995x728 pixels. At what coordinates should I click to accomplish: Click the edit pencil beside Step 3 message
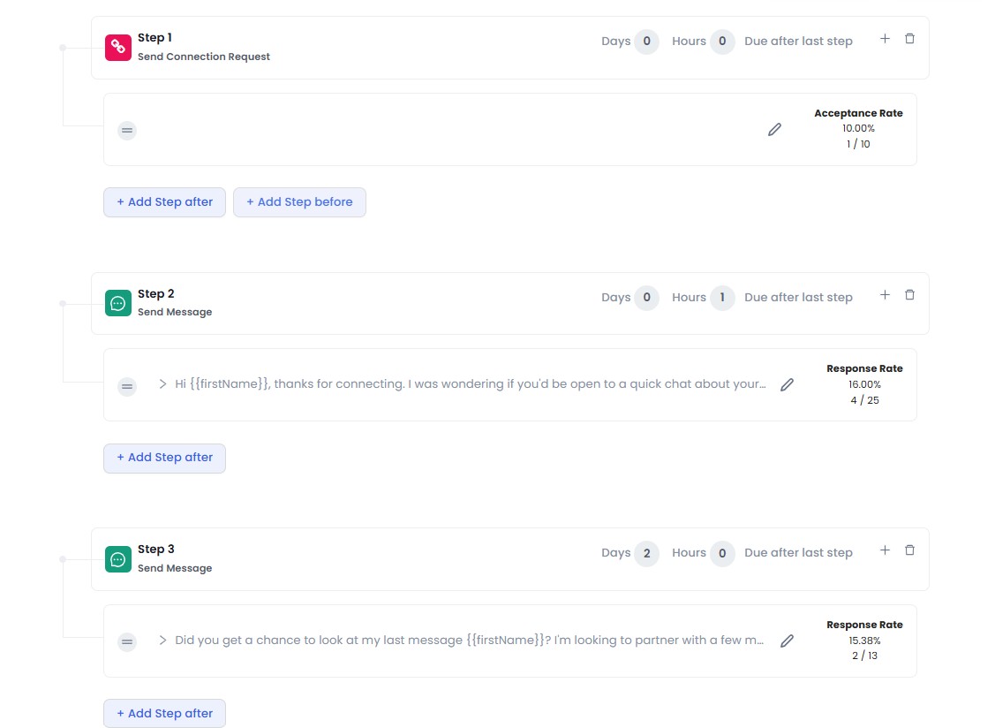(x=787, y=640)
